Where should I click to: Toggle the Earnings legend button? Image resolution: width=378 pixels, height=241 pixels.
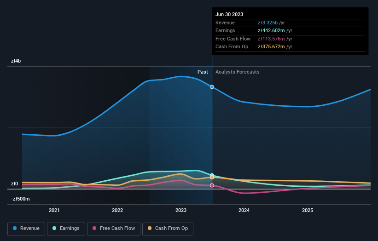click(66, 229)
